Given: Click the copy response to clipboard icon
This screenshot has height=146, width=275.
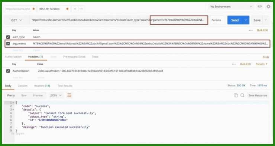Looking at the screenshot, I should [236, 95].
